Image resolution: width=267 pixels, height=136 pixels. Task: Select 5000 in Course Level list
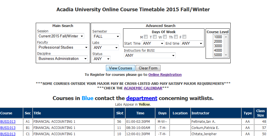click(x=218, y=55)
